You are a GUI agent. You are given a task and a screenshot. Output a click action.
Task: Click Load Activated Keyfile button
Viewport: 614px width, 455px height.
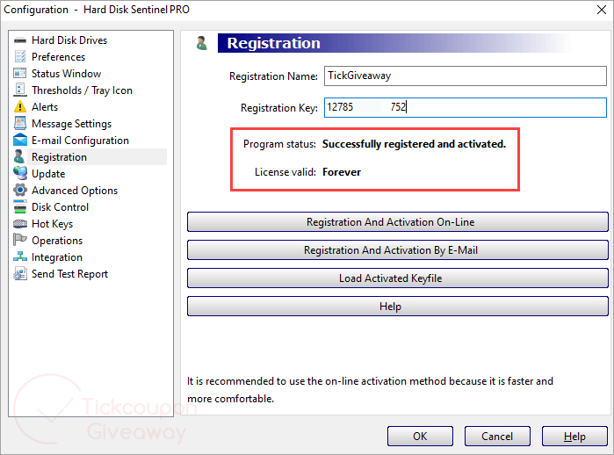pyautogui.click(x=398, y=278)
